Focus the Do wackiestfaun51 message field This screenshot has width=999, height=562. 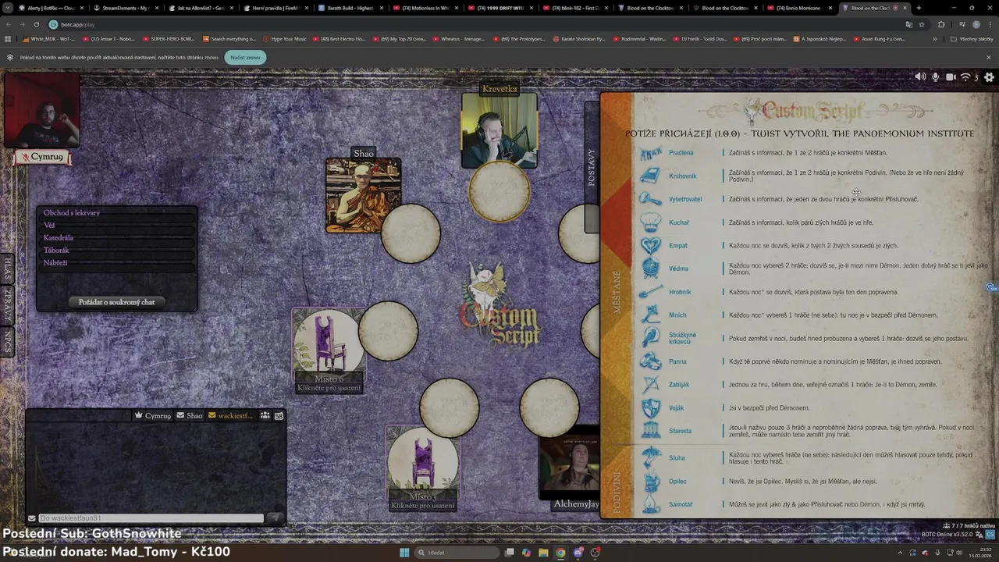coord(151,518)
